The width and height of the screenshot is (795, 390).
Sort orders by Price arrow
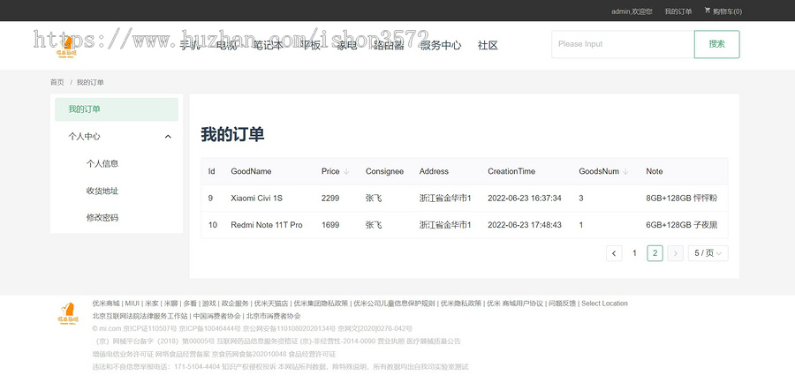[x=346, y=172]
